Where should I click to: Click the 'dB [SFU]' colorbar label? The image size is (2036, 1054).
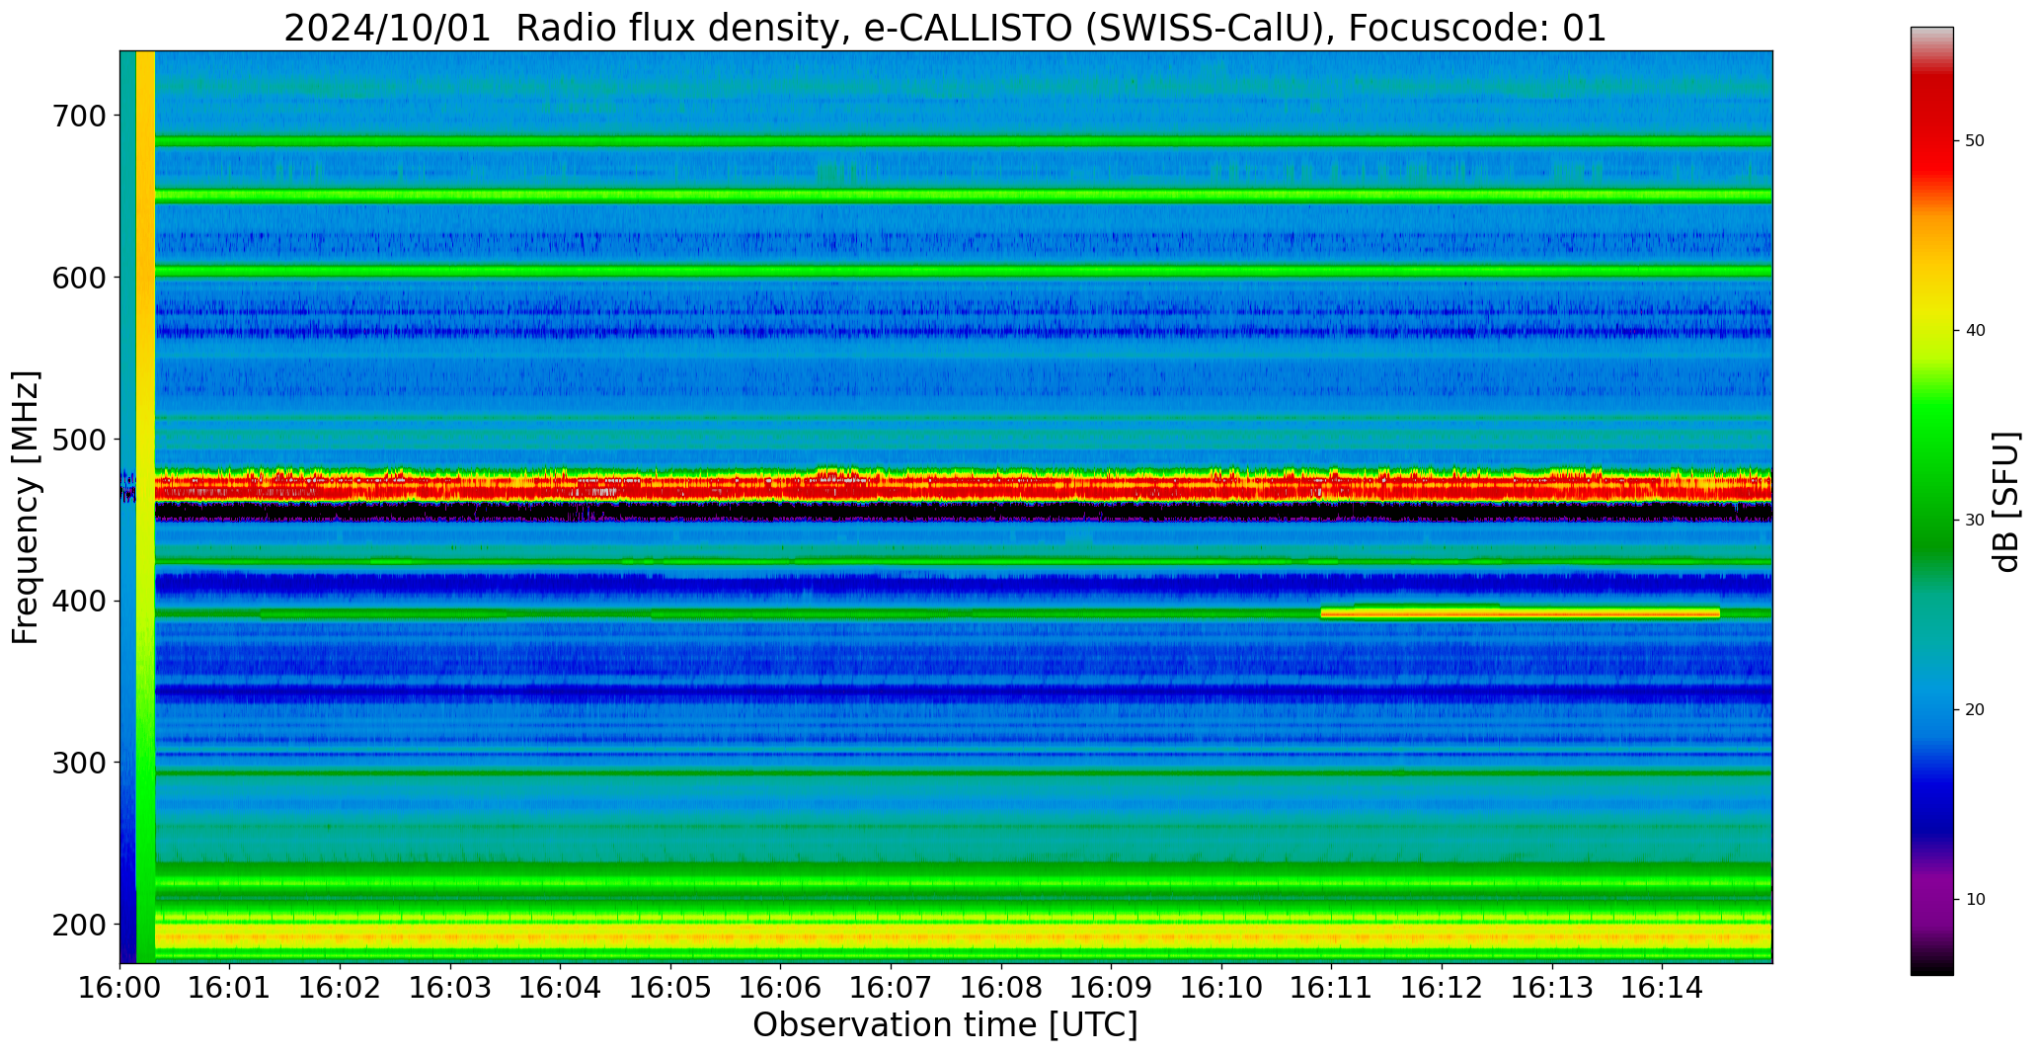2006,502
